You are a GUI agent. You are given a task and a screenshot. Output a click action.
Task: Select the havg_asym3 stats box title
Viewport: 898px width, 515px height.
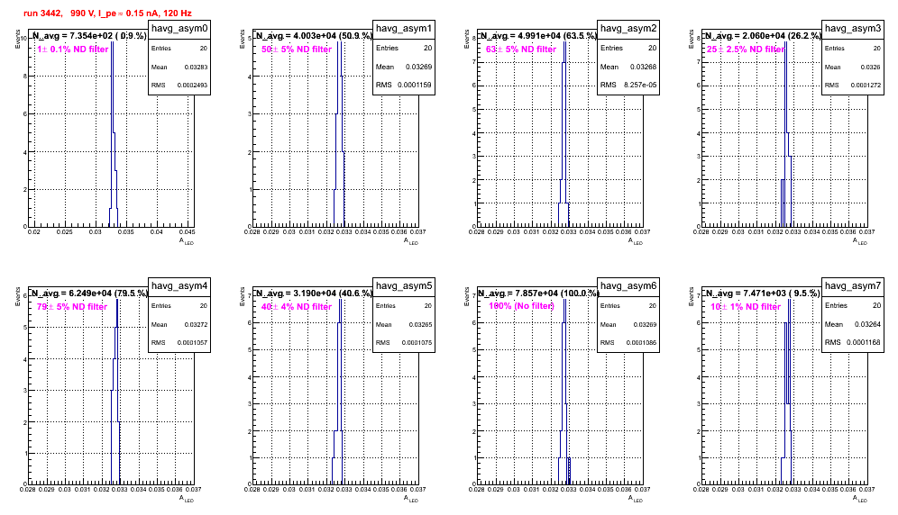(853, 29)
